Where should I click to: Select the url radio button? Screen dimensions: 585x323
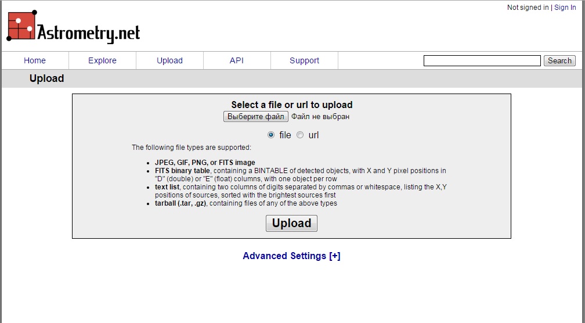click(x=300, y=135)
